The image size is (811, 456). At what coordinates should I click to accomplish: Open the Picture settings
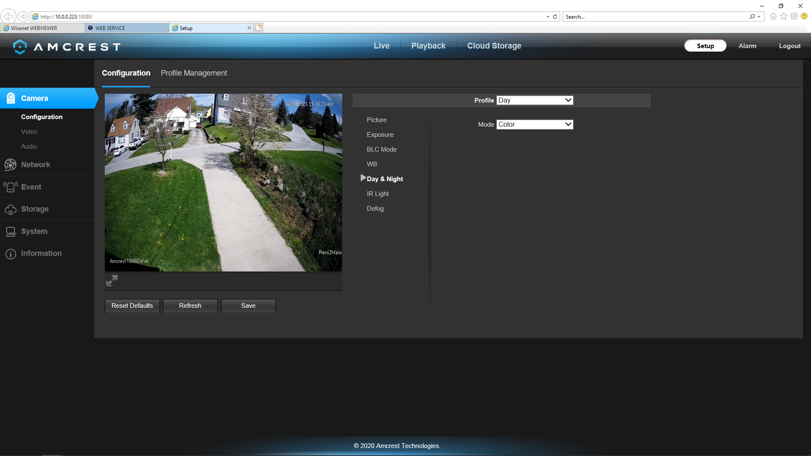coord(376,120)
